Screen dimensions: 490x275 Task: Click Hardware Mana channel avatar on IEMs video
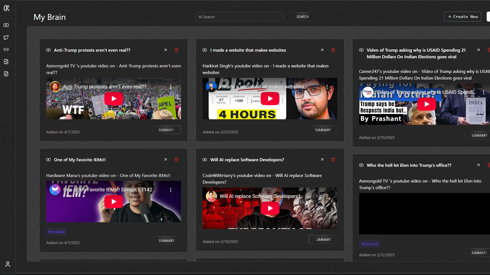[x=55, y=190]
